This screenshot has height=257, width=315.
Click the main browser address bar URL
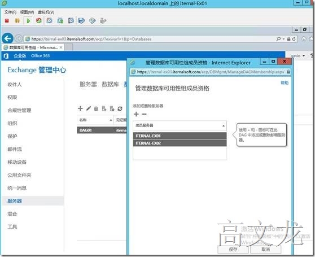coord(91,39)
